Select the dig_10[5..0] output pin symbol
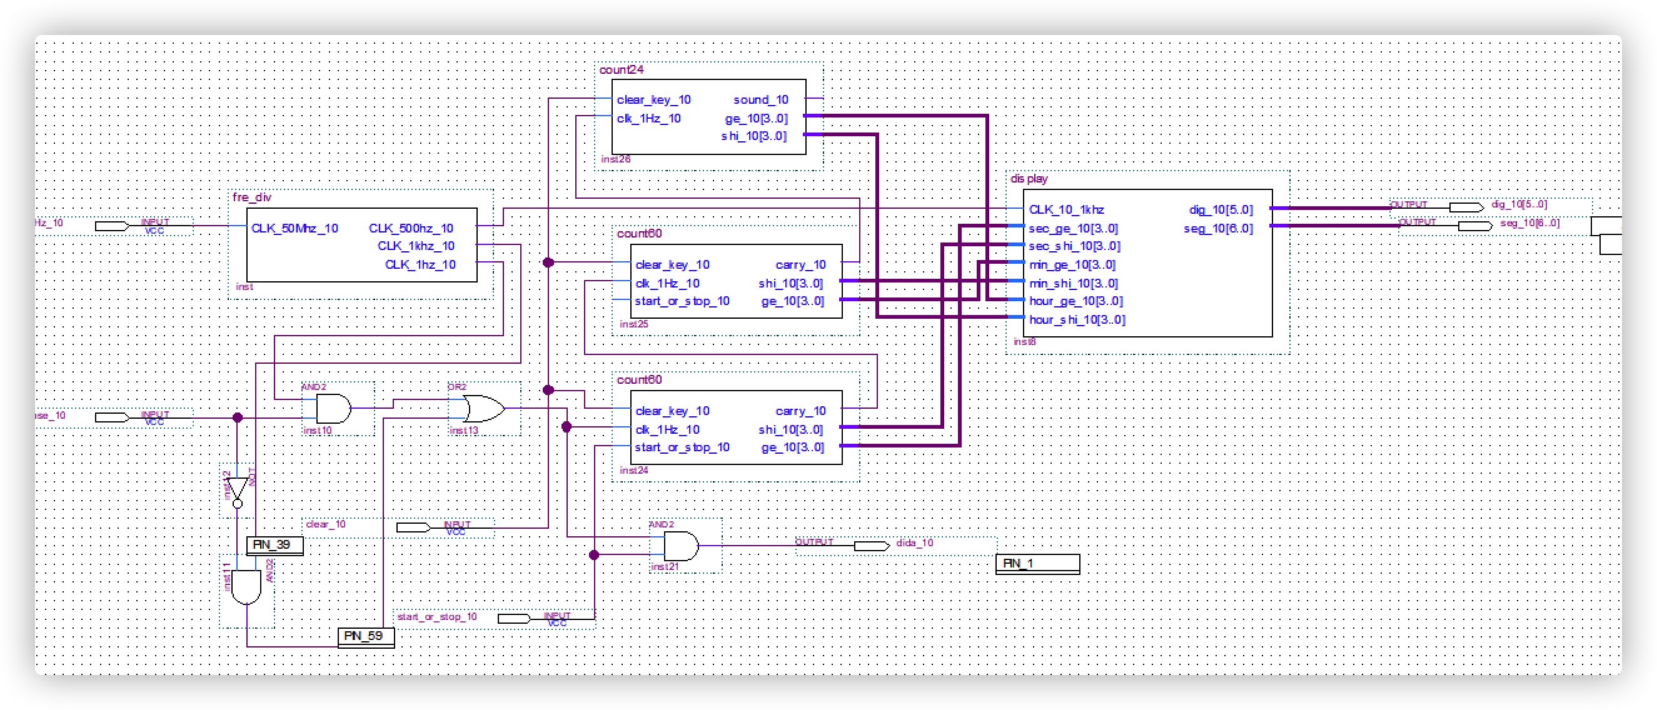The image size is (1657, 710). pos(1466,207)
